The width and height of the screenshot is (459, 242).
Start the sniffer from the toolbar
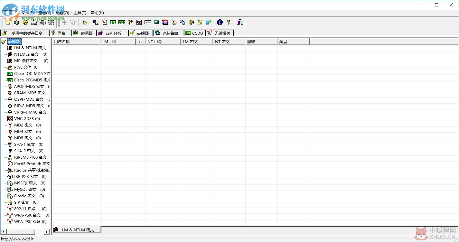[x=16, y=22]
